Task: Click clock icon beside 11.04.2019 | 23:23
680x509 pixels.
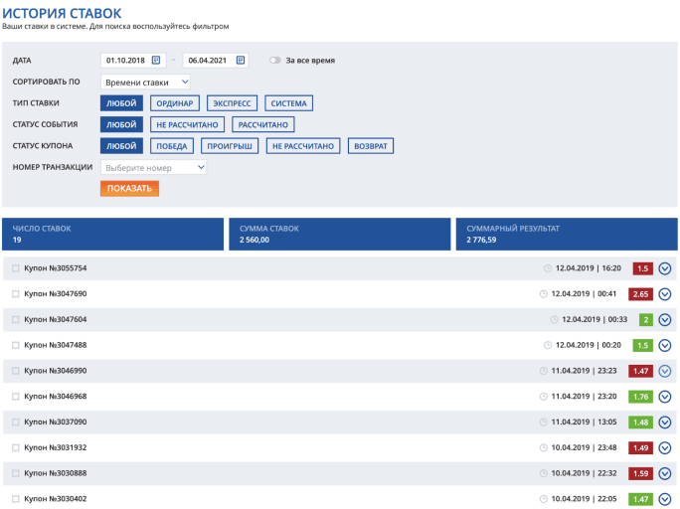Action: click(x=544, y=371)
